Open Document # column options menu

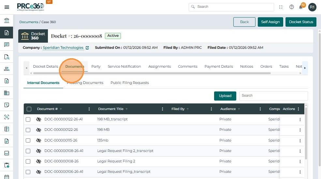coord(89,109)
